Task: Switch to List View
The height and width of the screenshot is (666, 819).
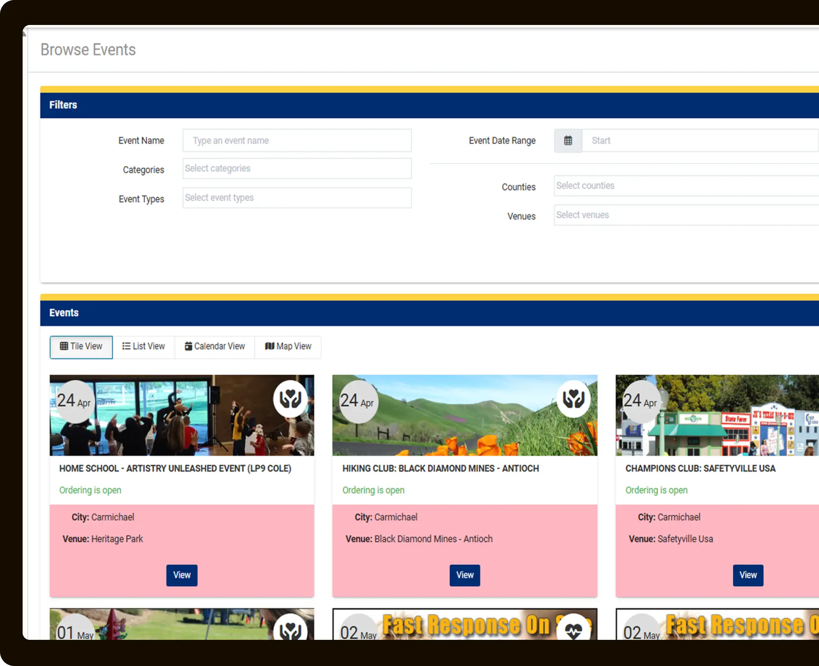Action: (144, 346)
